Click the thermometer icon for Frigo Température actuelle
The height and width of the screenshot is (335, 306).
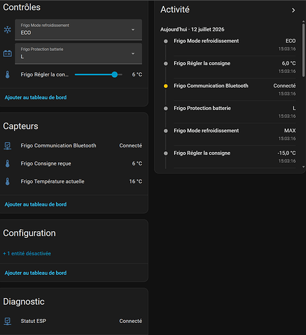coord(7,182)
